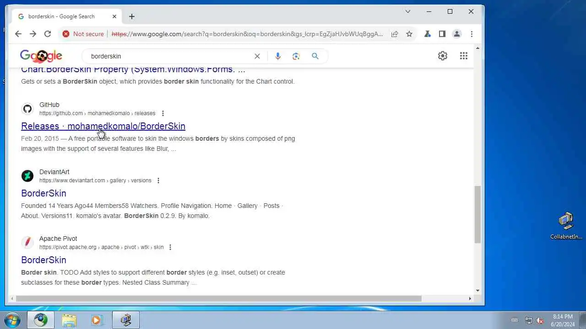Click the network tray icon
This screenshot has width=586, height=329.
529,320
